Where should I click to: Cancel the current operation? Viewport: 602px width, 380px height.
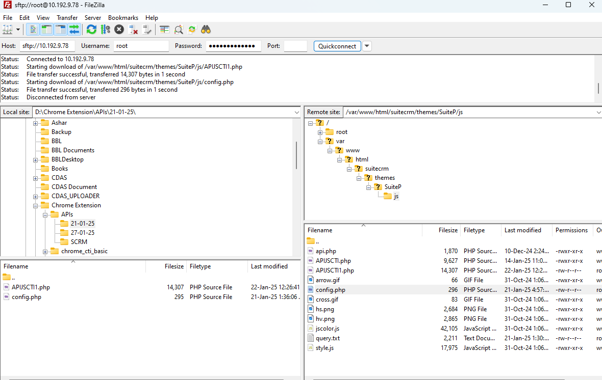pyautogui.click(x=118, y=29)
